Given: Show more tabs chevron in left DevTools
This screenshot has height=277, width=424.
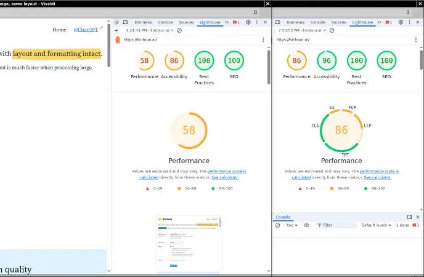Looking at the screenshot, I should coord(227,22).
